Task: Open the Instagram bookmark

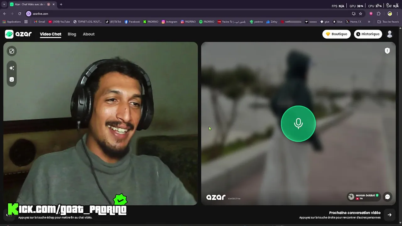Action: (170, 22)
